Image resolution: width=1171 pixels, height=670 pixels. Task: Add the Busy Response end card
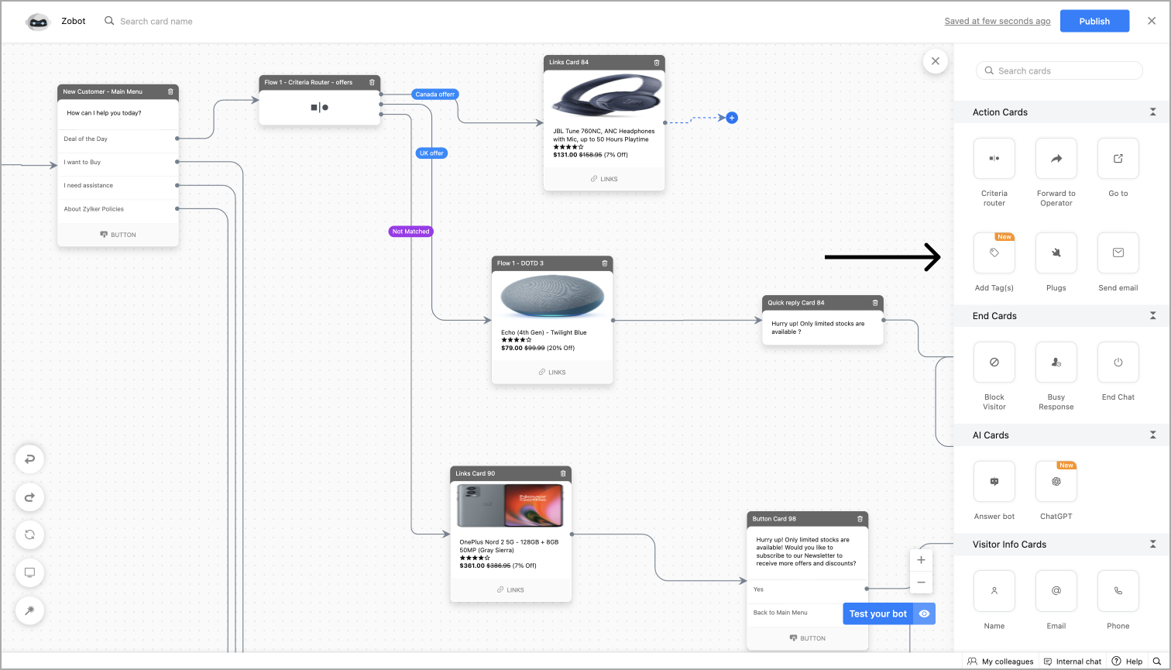click(1056, 362)
